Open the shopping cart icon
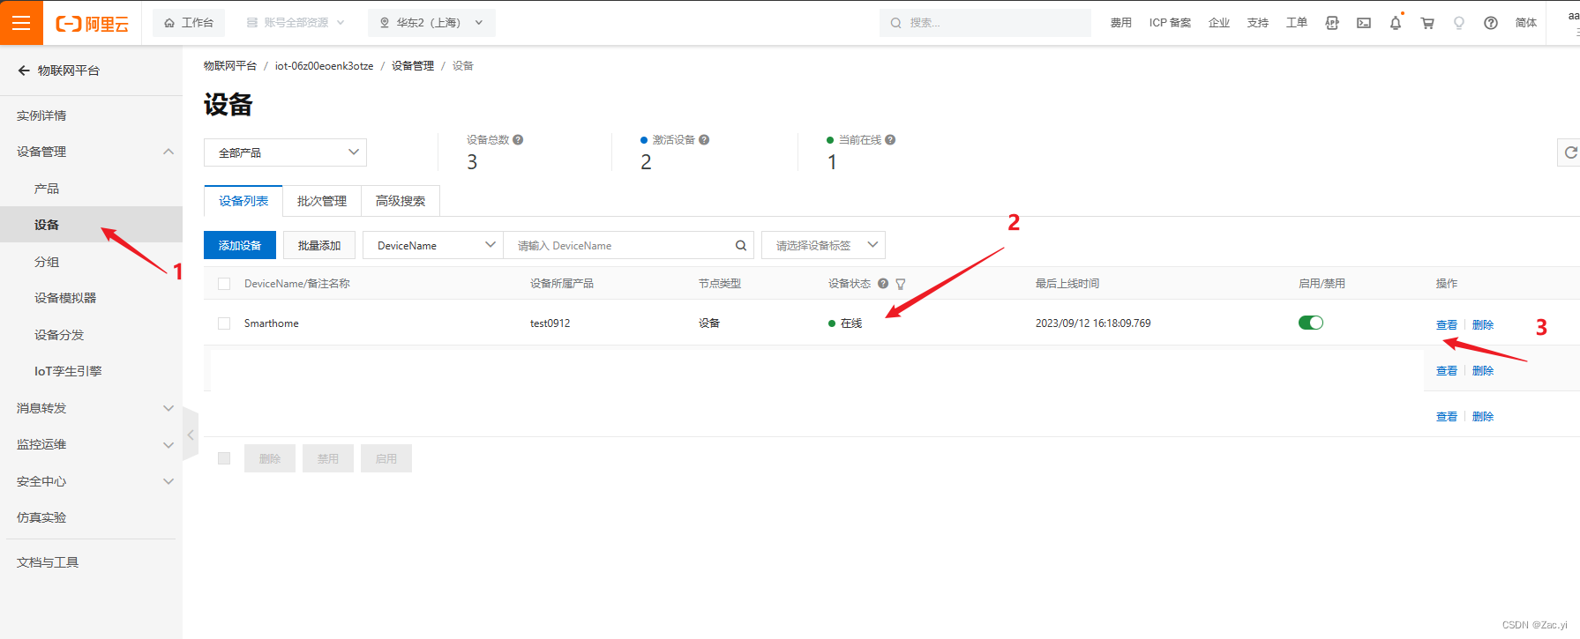Image resolution: width=1580 pixels, height=639 pixels. pos(1427,23)
